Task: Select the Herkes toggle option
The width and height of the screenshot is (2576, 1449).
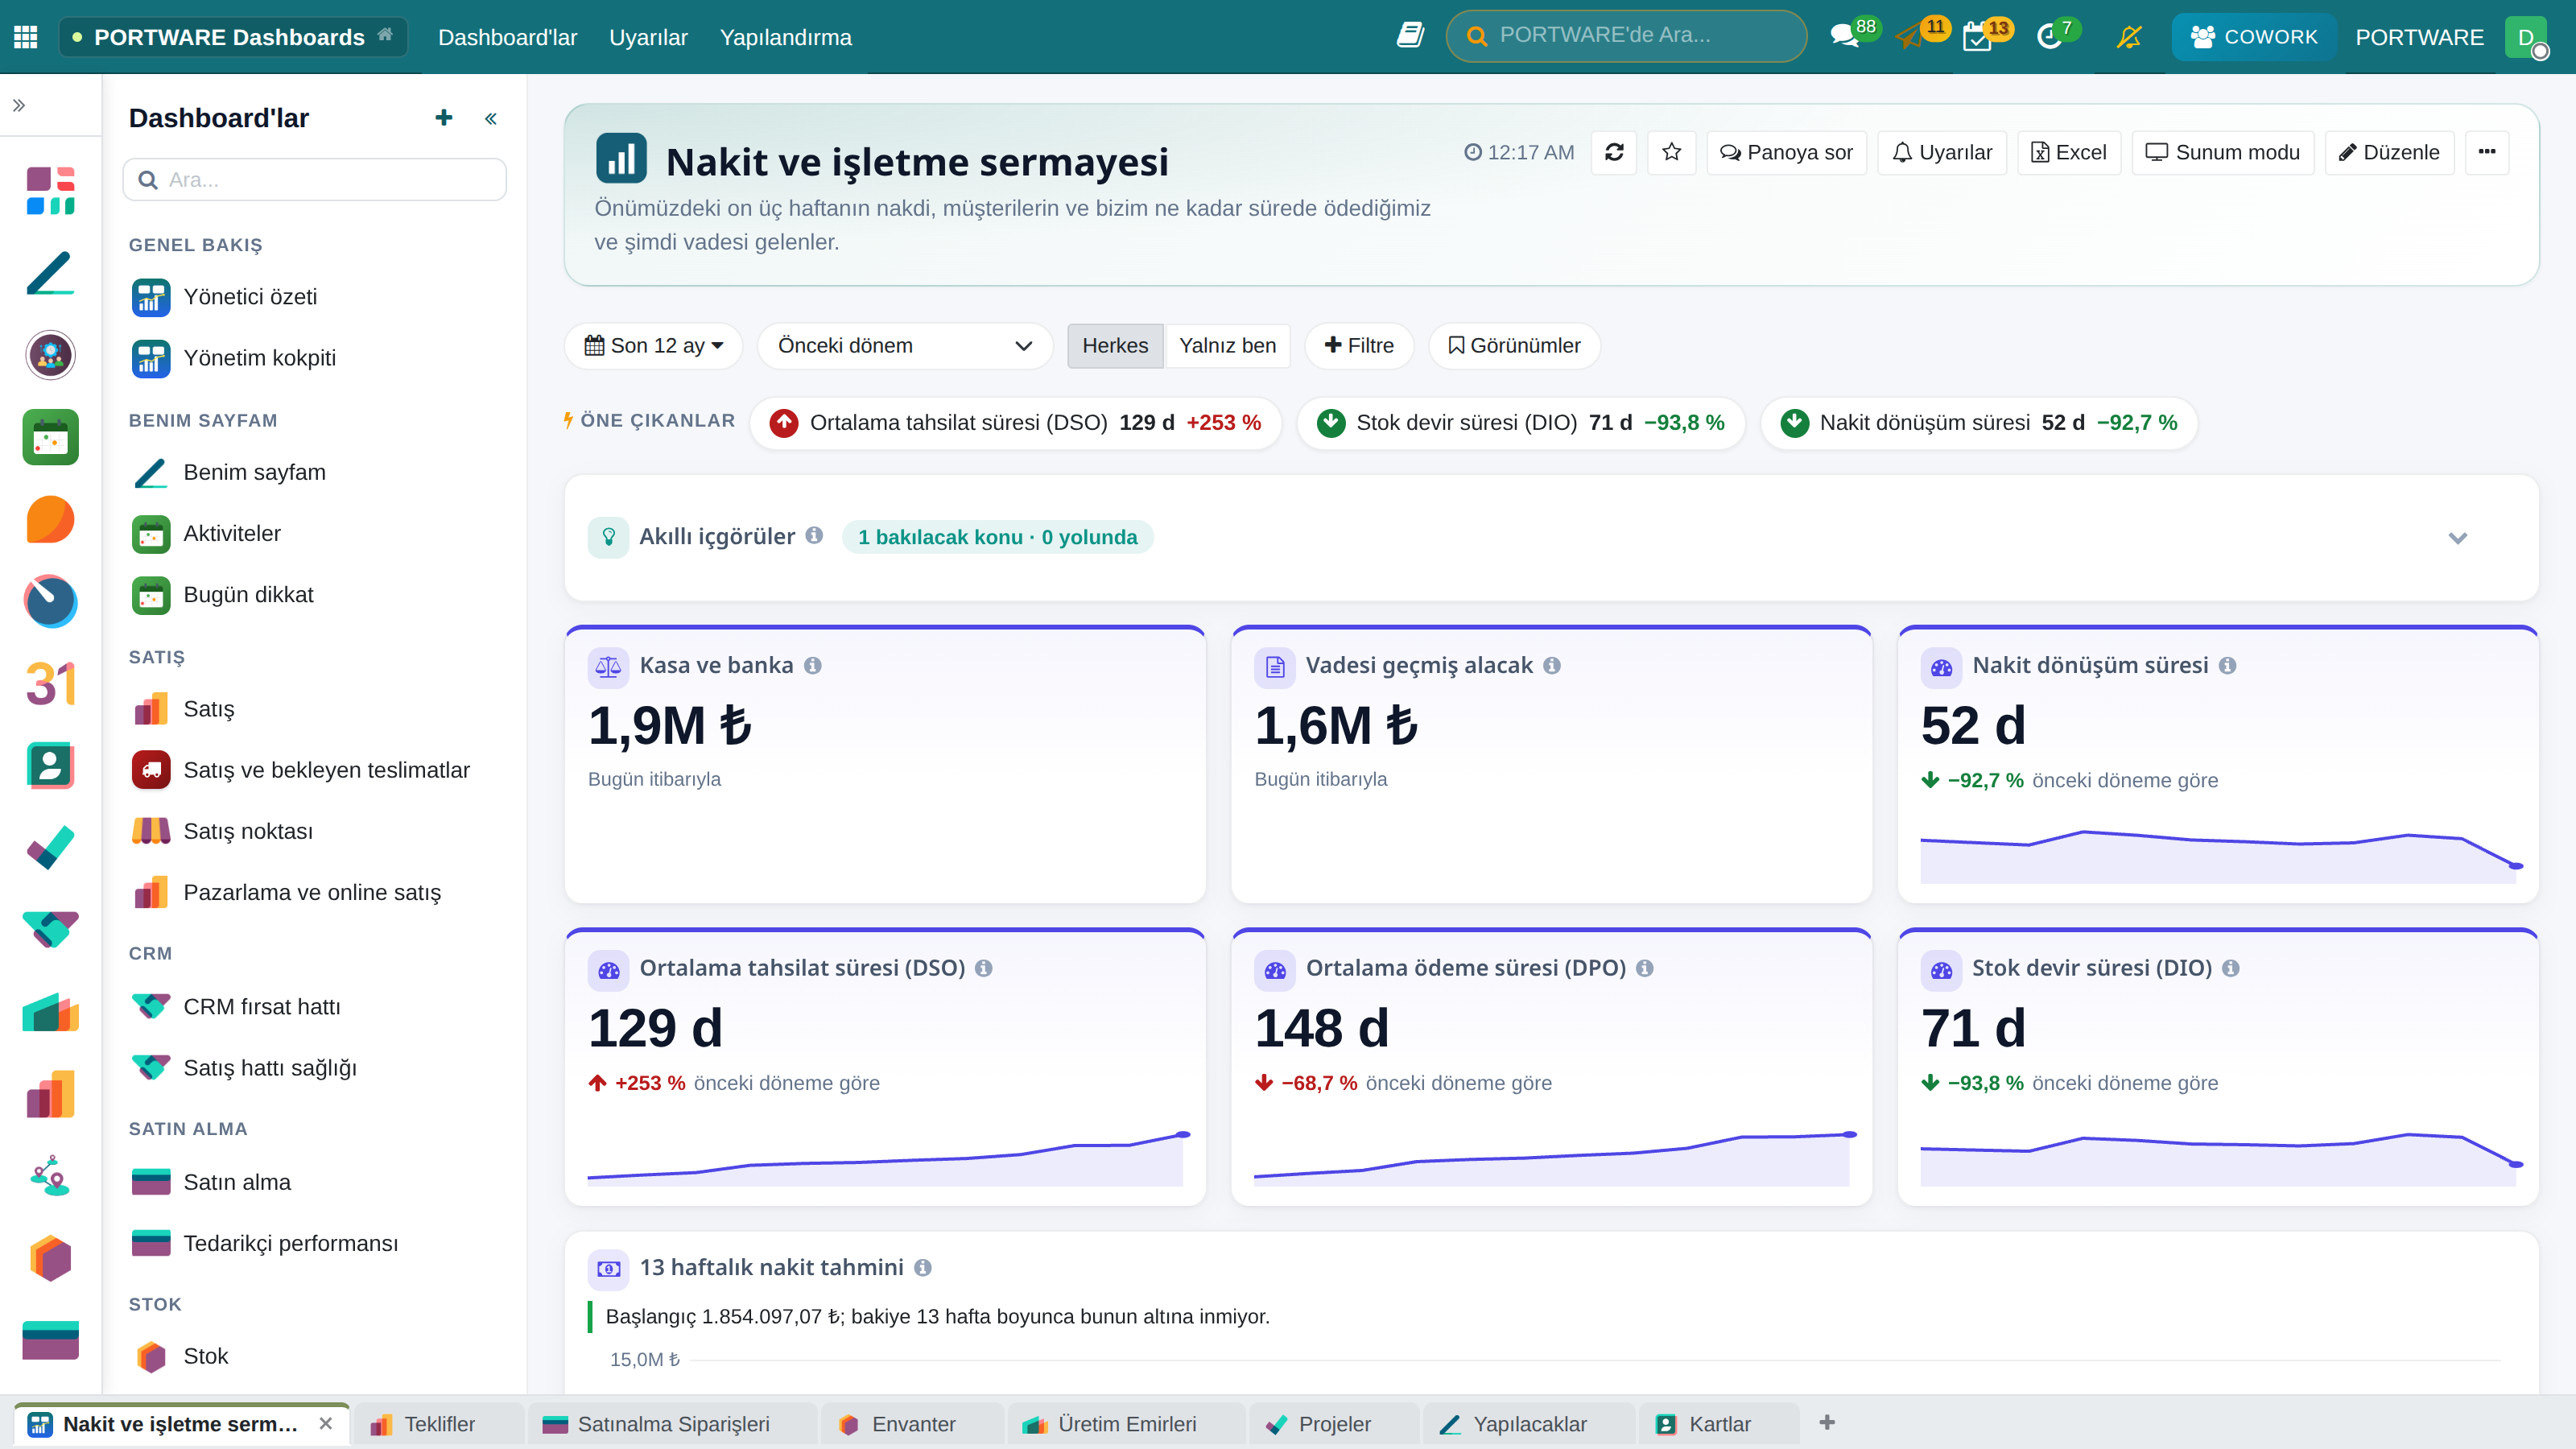Action: pyautogui.click(x=1115, y=345)
